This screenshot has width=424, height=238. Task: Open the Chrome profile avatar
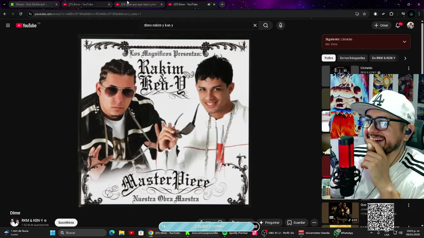411,14
